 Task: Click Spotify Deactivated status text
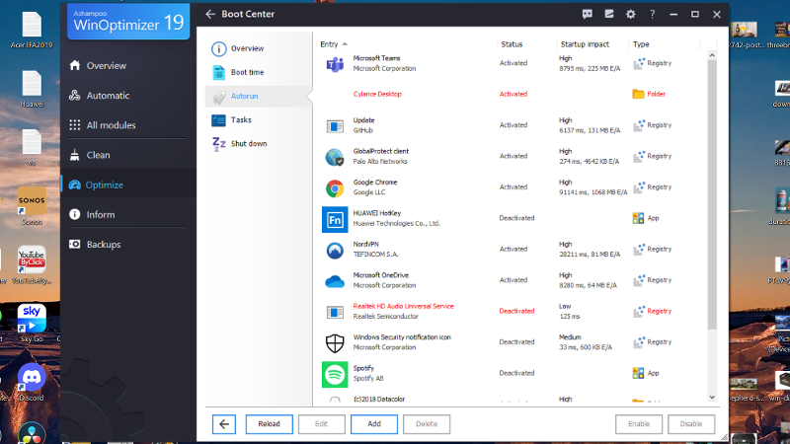pos(516,373)
